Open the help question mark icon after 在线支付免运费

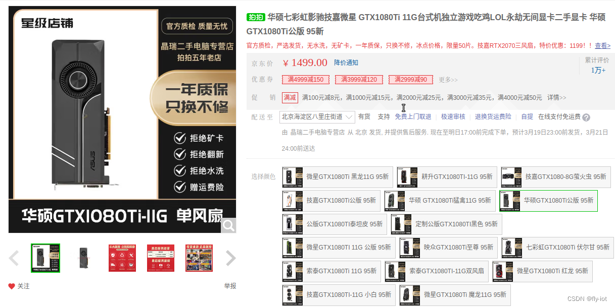coord(586,117)
